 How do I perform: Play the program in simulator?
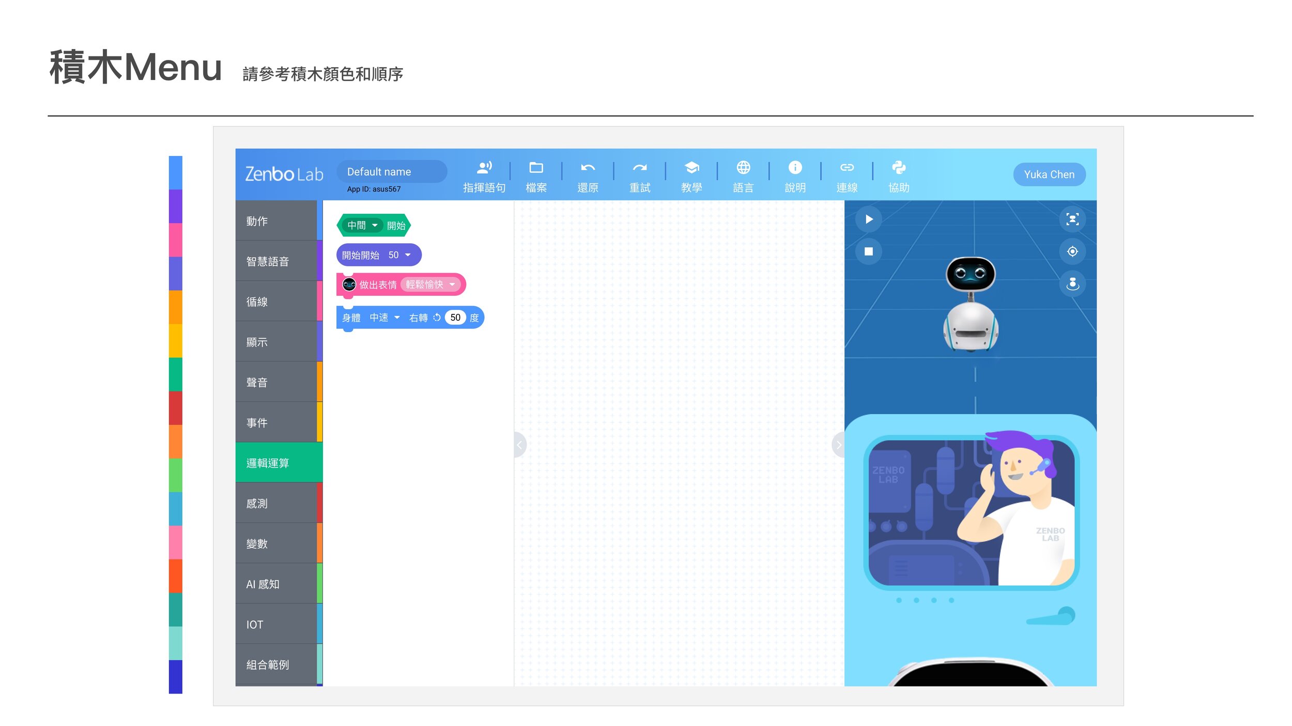tap(869, 219)
